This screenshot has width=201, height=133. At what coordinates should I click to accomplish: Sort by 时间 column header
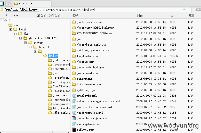tap(140, 15)
